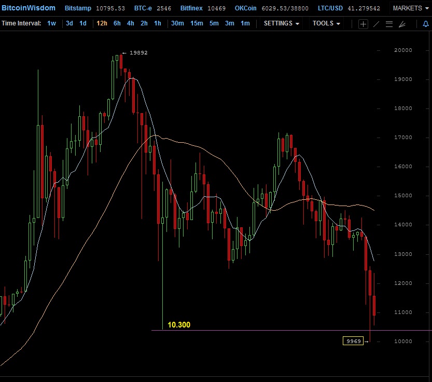The height and width of the screenshot is (382, 432).
Task: Switch time interval to 6h
Action: click(117, 23)
